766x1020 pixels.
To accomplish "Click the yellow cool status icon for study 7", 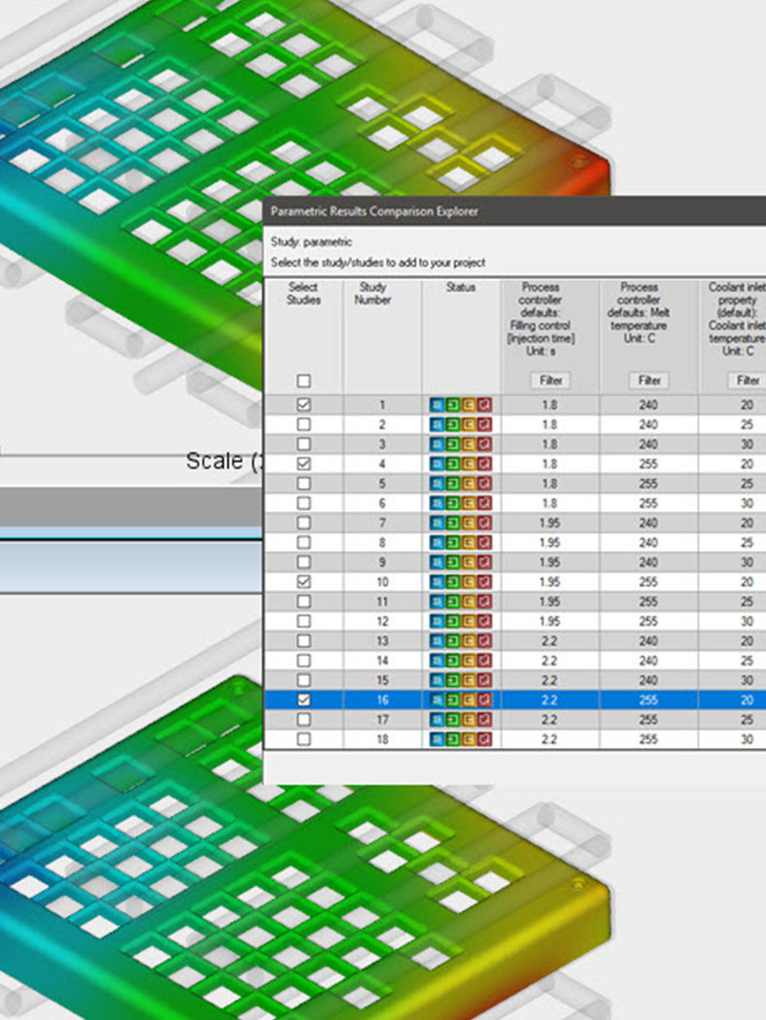I will [468, 523].
